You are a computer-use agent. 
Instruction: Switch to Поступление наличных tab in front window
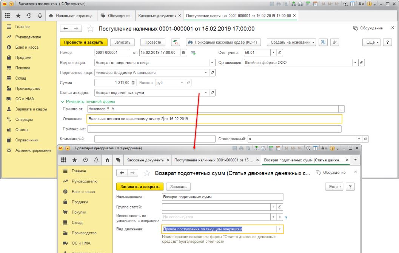point(214,160)
